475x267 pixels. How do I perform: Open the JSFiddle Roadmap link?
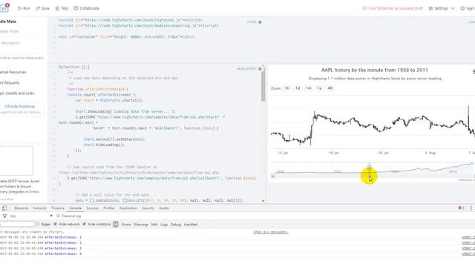click(20, 107)
